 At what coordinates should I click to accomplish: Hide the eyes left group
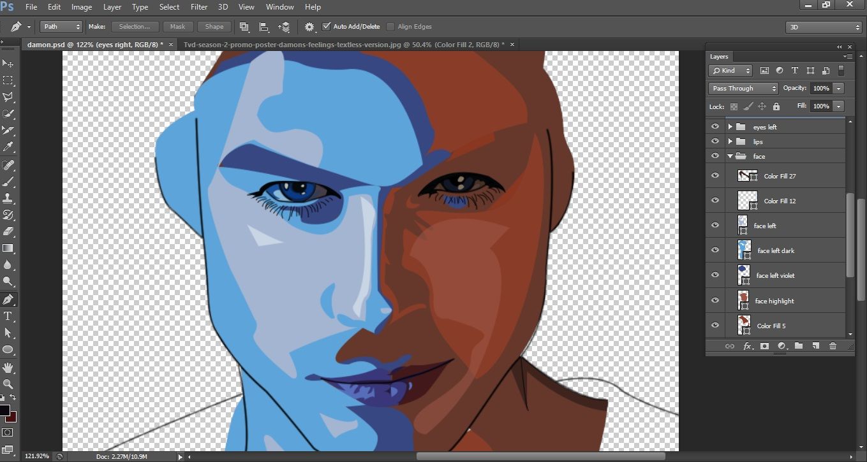[715, 127]
